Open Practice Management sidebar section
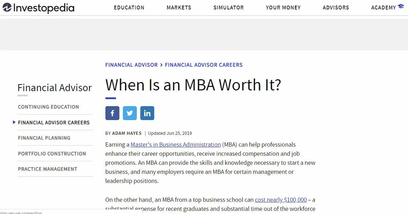Image resolution: width=408 pixels, height=214 pixels. 48,169
